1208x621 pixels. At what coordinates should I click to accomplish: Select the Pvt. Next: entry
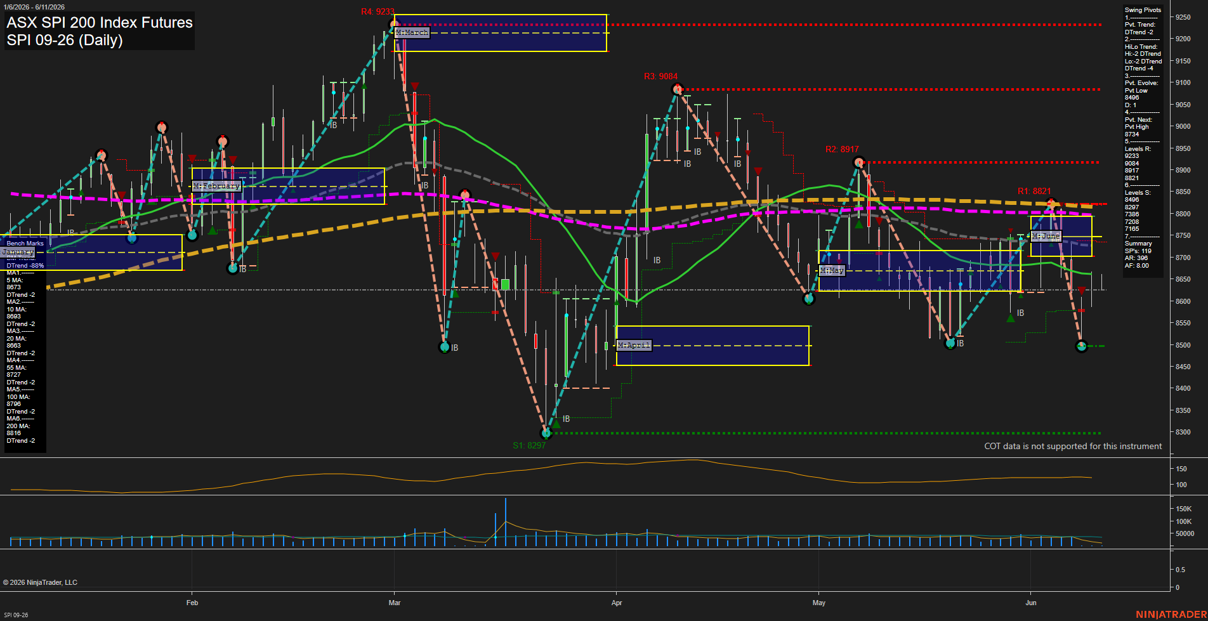tap(1138, 120)
